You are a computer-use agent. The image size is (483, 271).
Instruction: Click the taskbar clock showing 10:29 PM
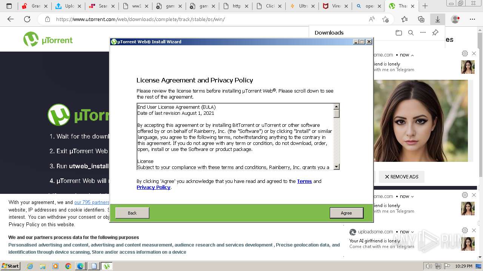464,266
